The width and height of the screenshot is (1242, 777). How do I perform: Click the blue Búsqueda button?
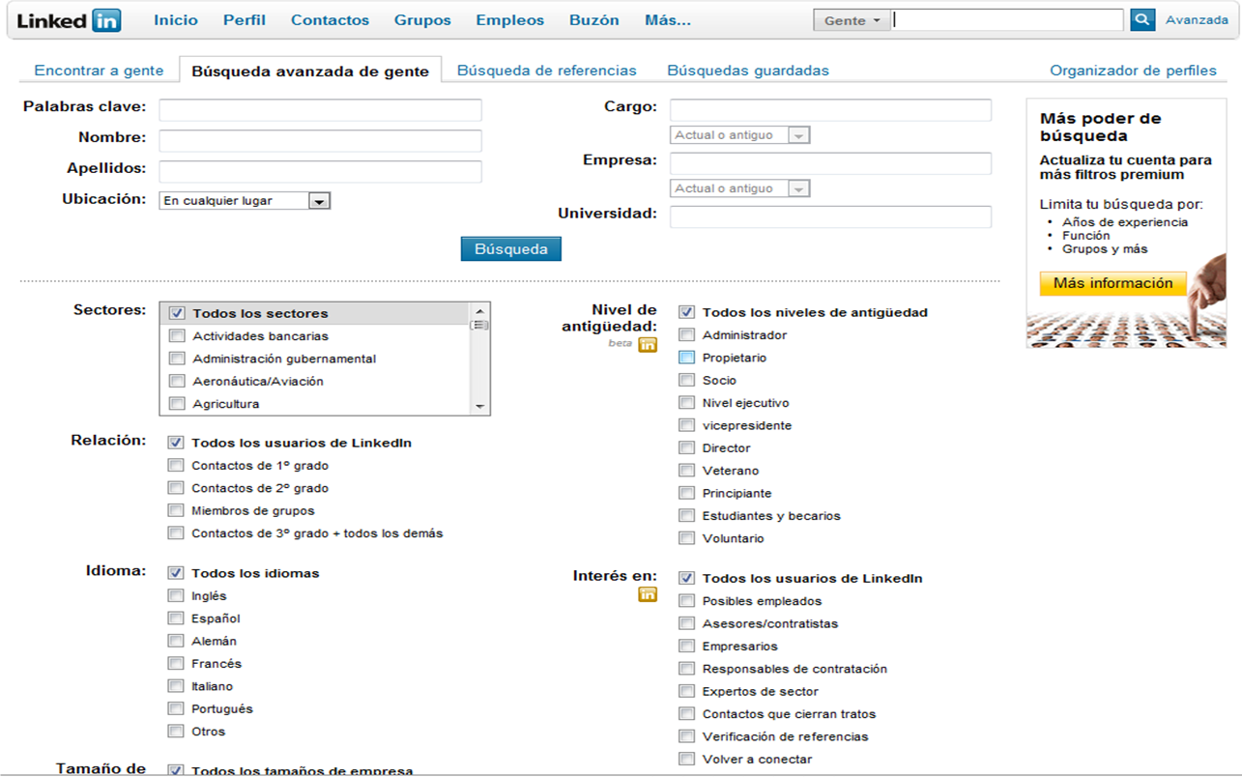tap(511, 249)
